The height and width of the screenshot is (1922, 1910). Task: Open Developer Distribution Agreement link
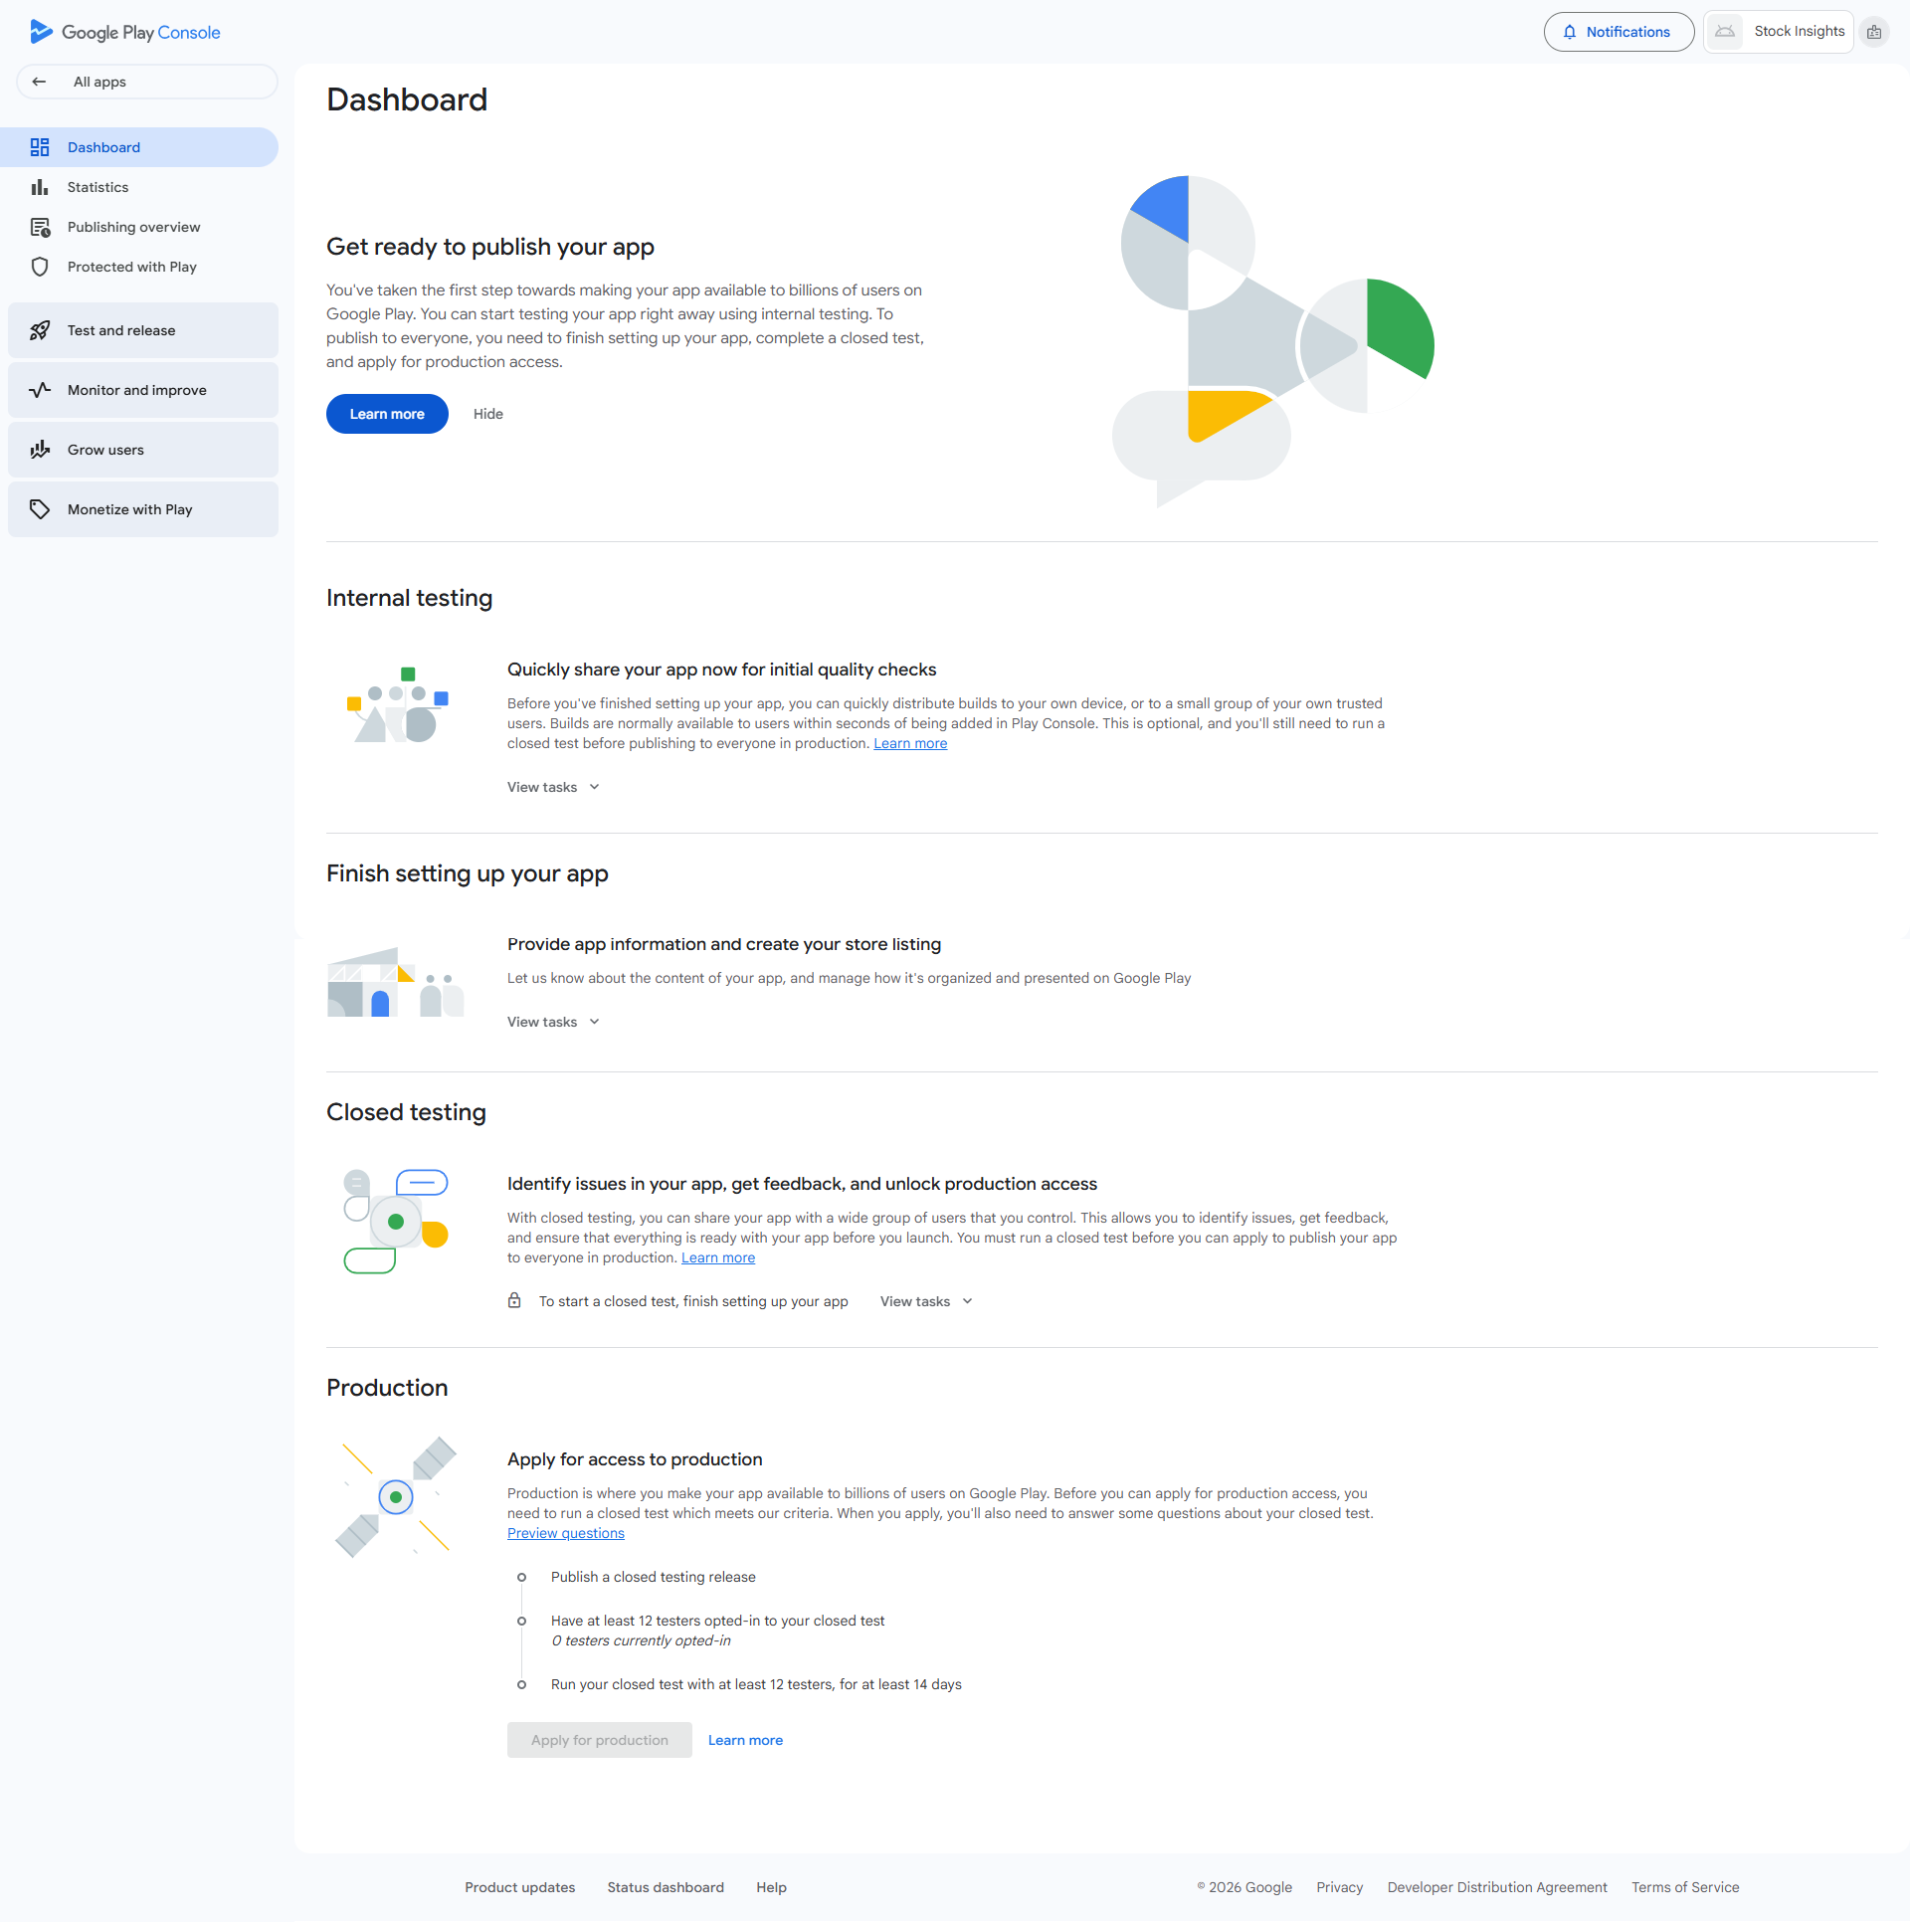point(1497,1887)
